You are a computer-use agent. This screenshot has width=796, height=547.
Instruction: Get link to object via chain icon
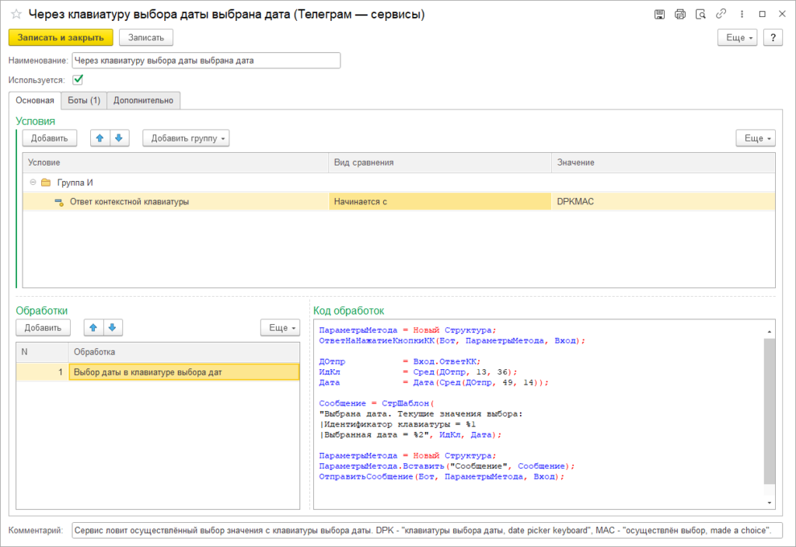coord(721,14)
